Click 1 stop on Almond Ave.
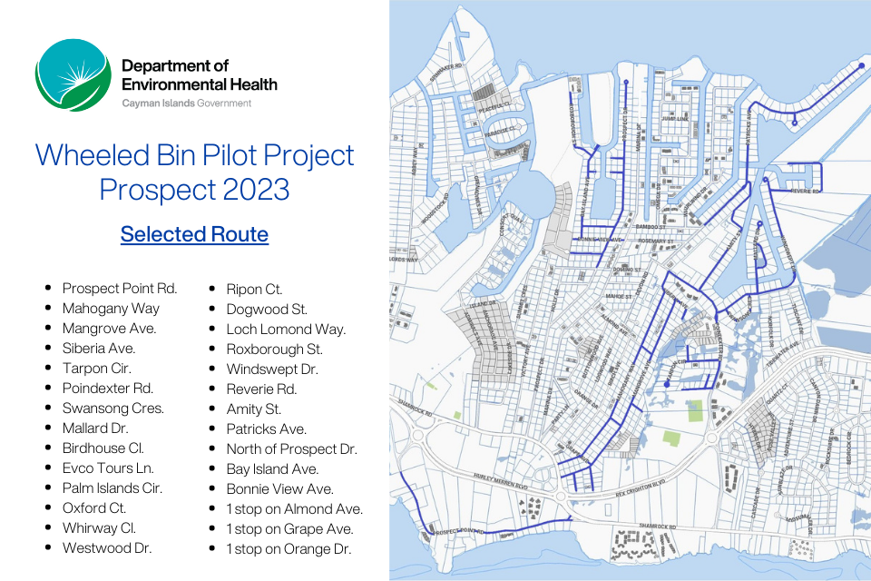The height and width of the screenshot is (581, 871). click(x=294, y=508)
